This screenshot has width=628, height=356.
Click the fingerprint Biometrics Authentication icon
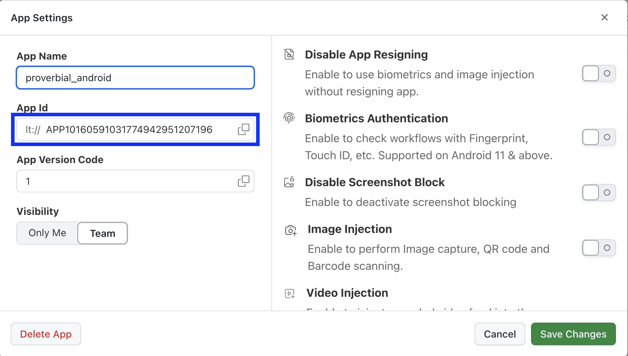(x=289, y=118)
